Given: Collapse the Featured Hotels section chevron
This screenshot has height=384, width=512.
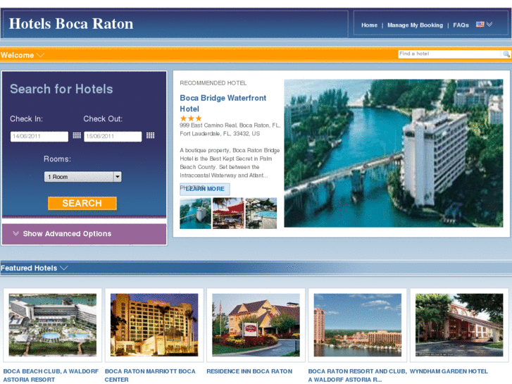Looking at the screenshot, I should pos(64,268).
